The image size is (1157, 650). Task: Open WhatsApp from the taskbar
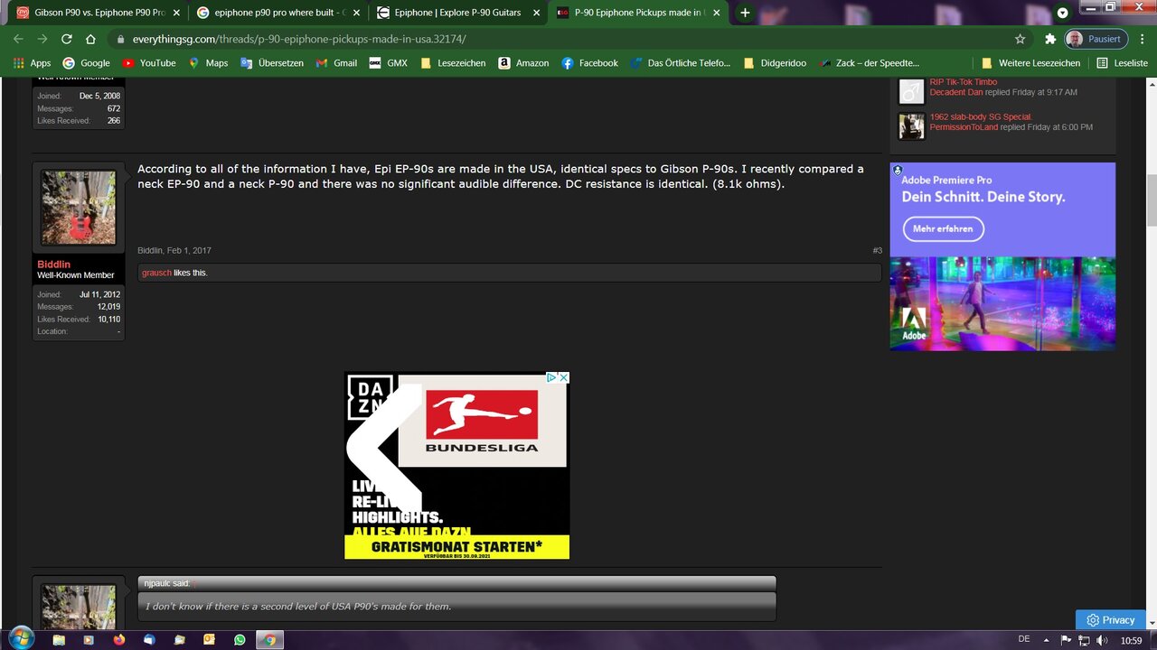pyautogui.click(x=239, y=640)
